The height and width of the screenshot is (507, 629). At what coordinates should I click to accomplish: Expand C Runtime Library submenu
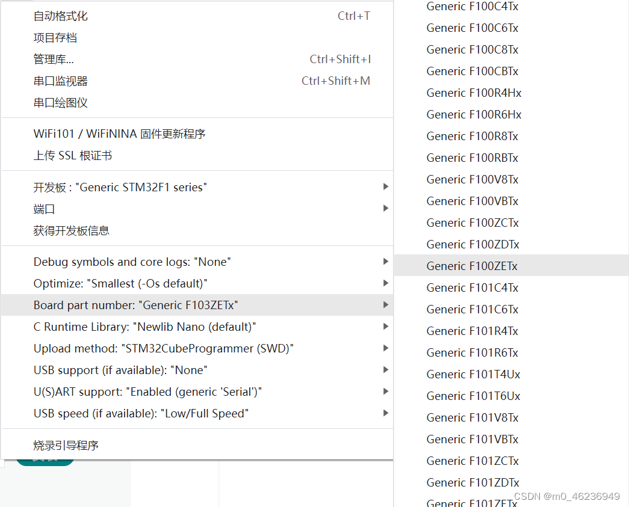pos(197,327)
